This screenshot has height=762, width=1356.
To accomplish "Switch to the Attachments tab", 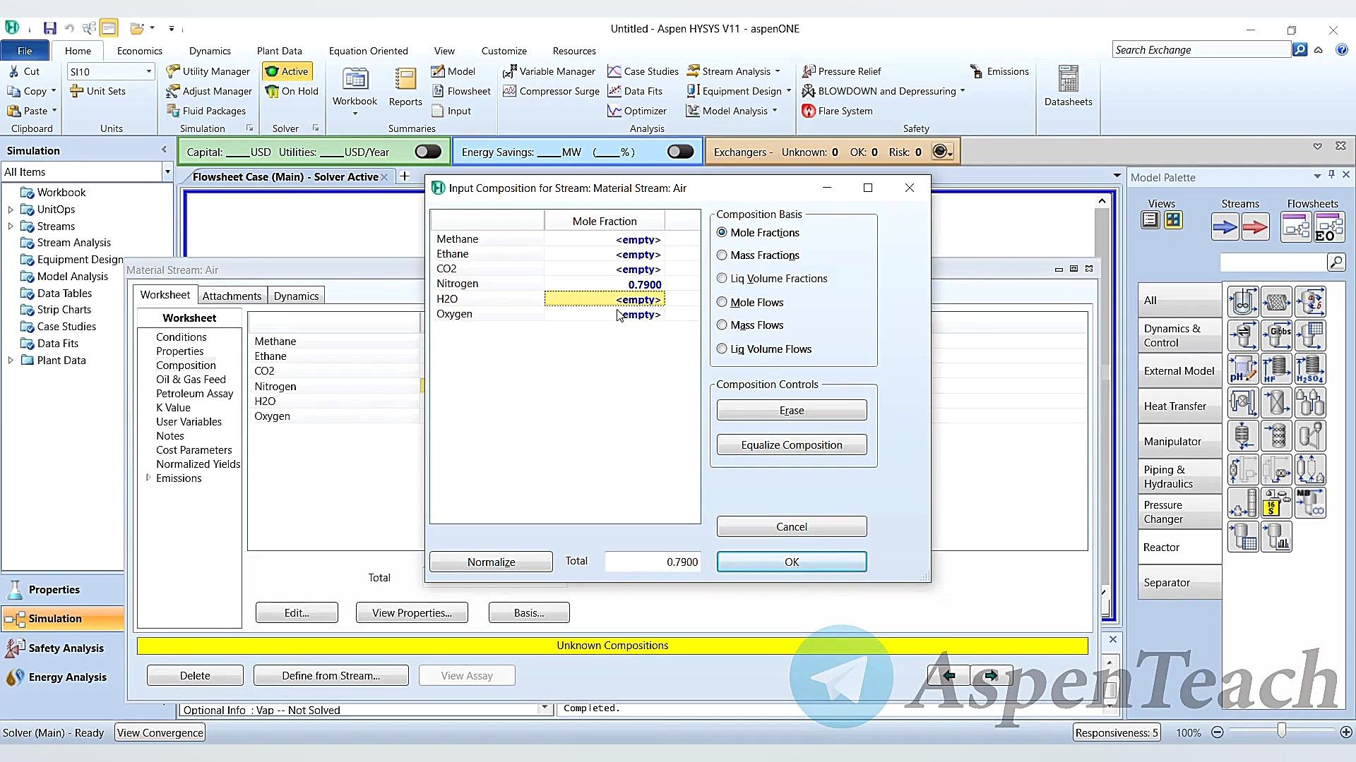I will [232, 296].
